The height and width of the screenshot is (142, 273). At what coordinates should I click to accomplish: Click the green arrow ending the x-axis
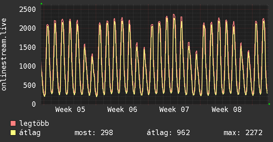pos(269,104)
